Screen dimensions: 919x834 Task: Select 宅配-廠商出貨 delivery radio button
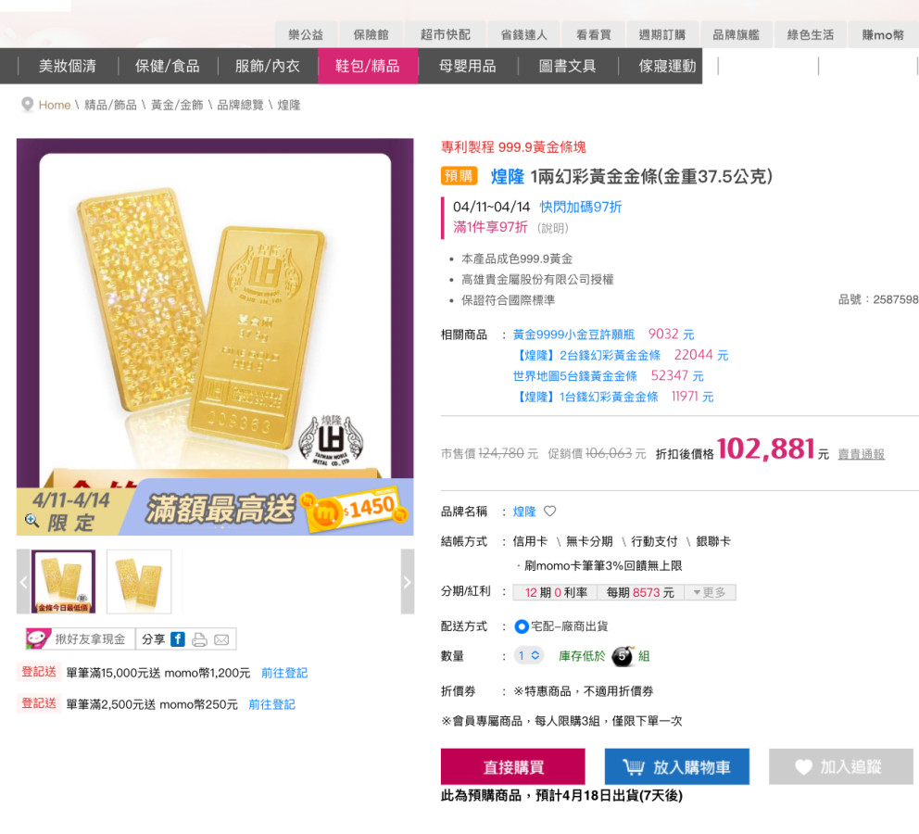pos(521,625)
